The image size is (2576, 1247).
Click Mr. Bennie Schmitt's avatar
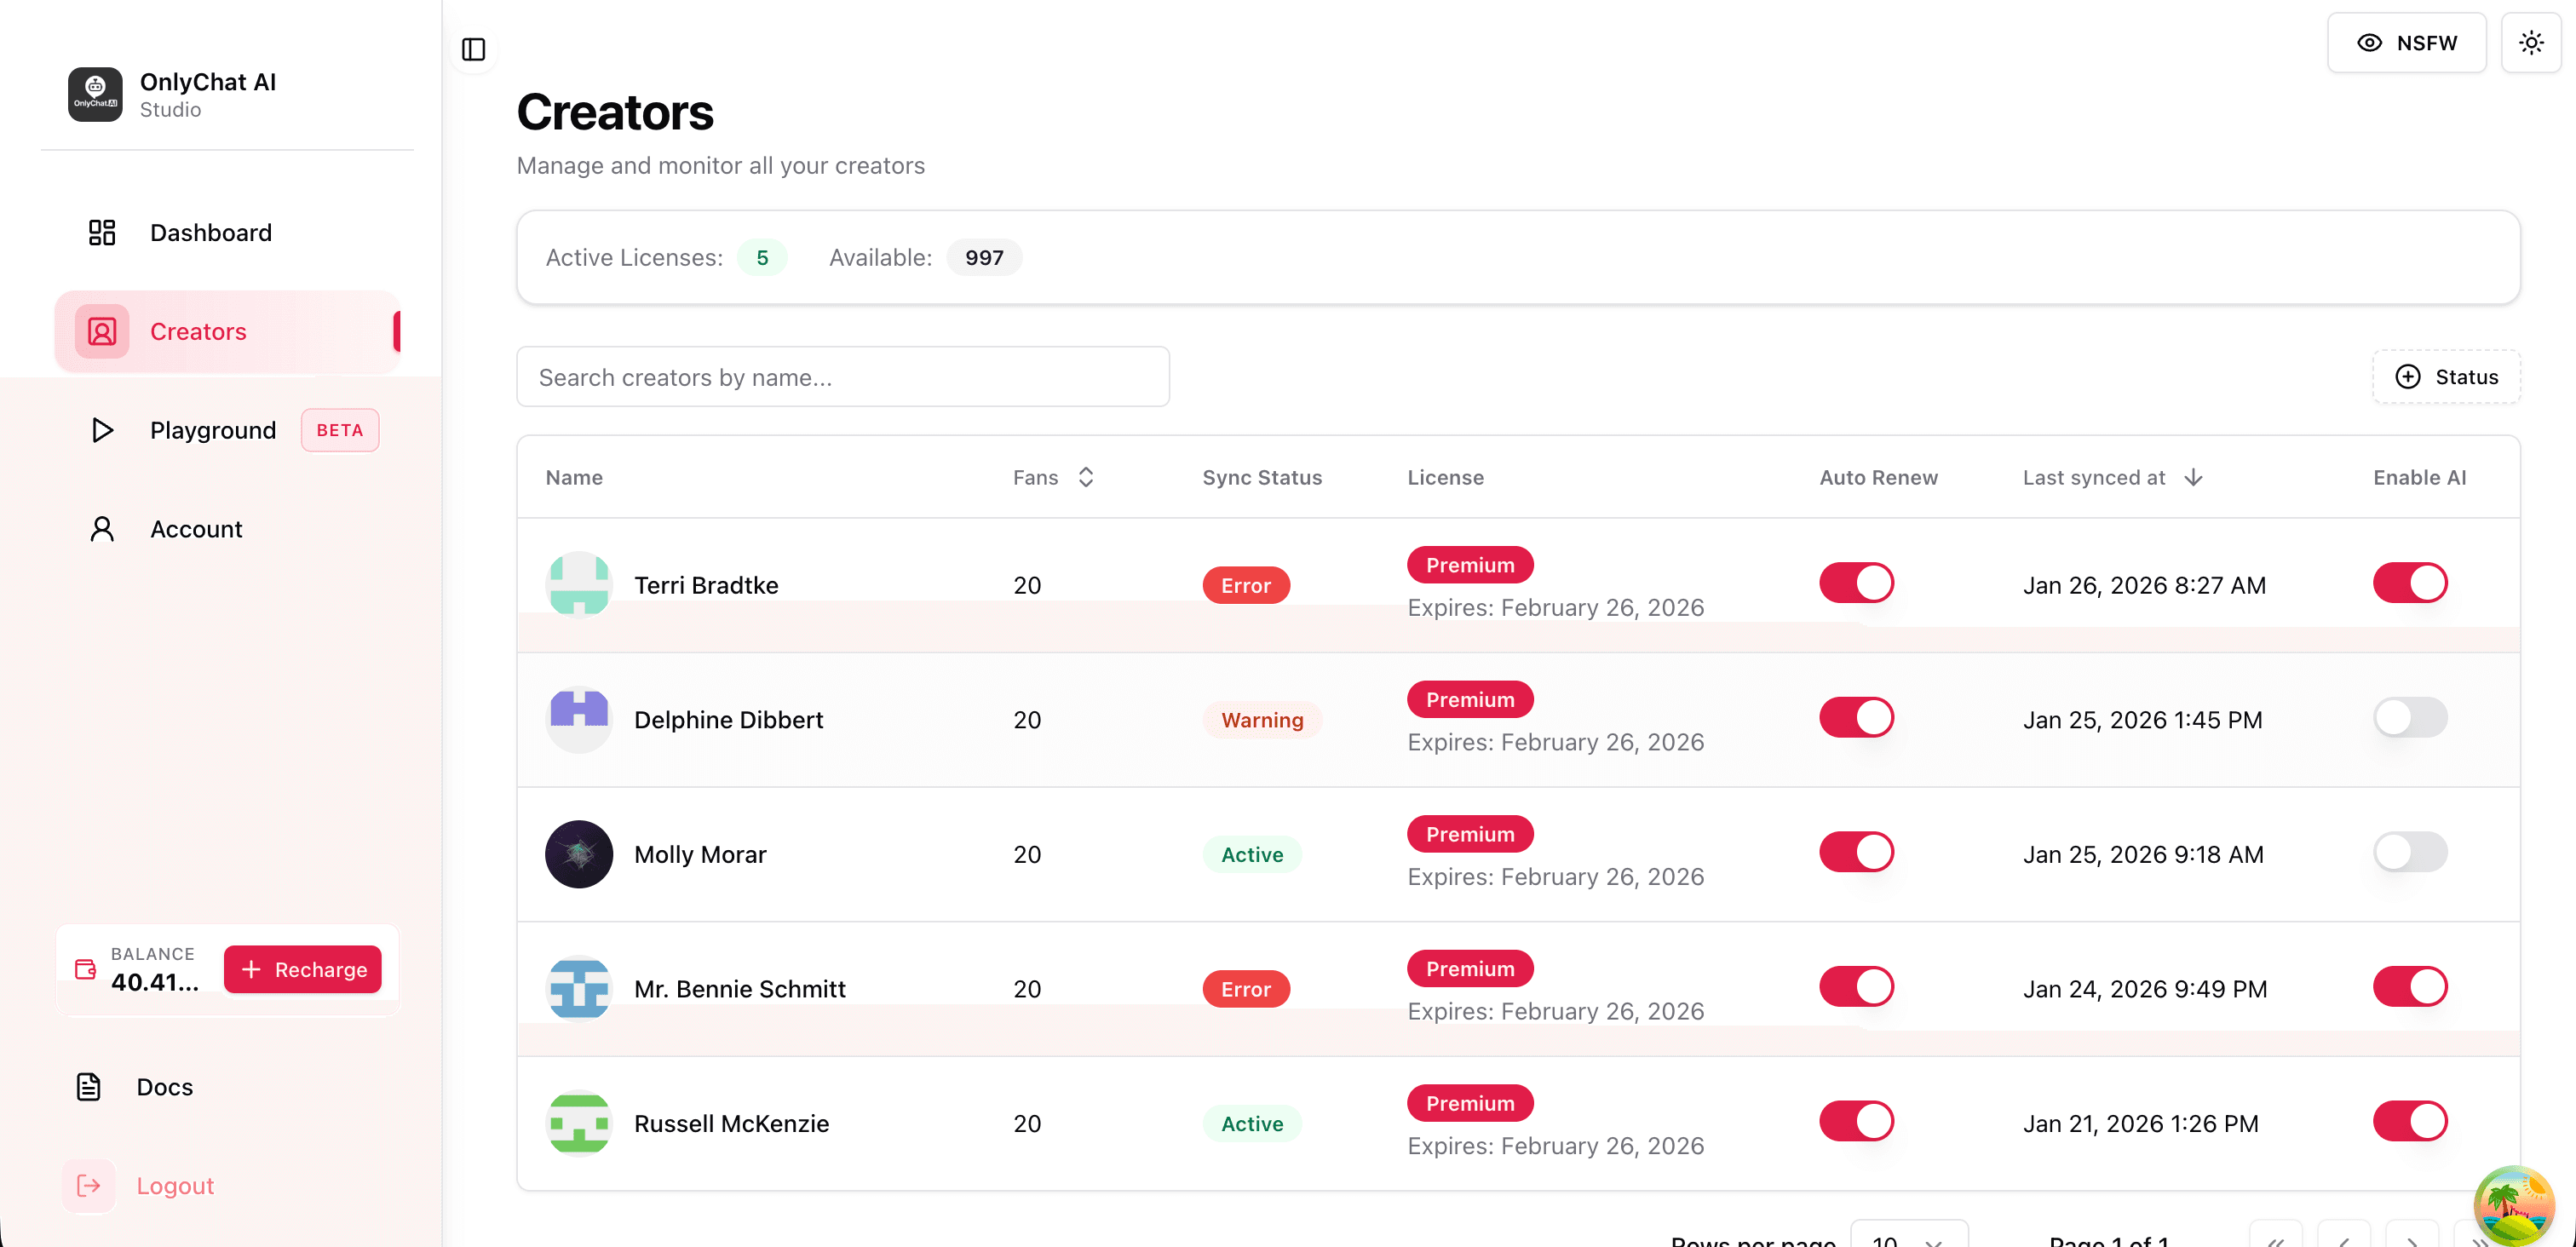[579, 989]
